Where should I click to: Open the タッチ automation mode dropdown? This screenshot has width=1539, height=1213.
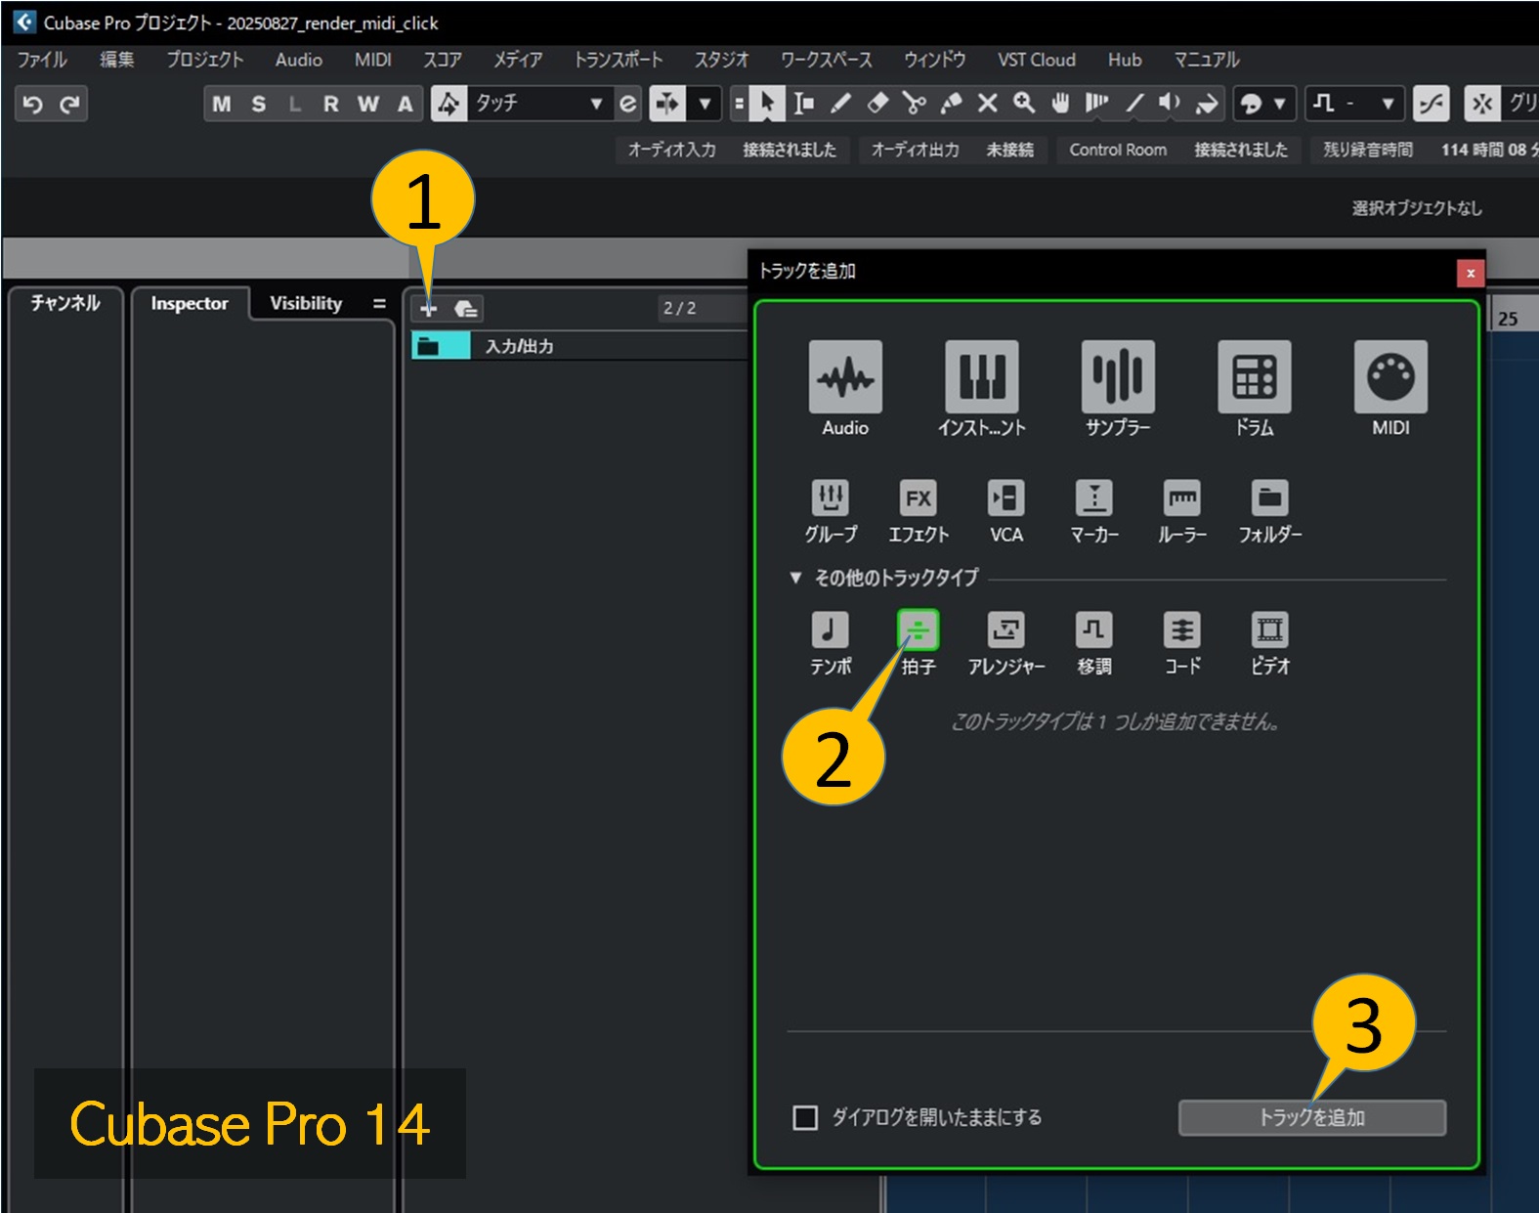[x=538, y=104]
